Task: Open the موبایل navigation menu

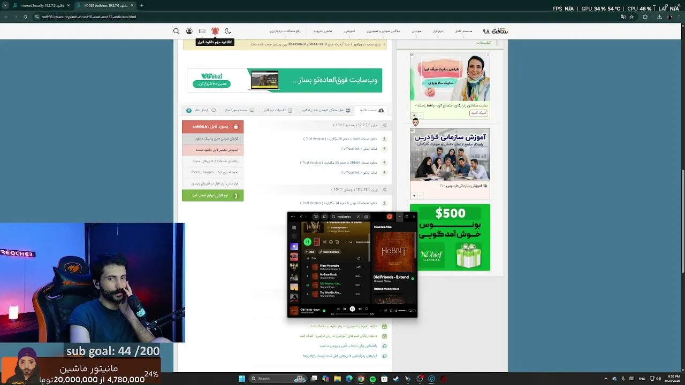Action: point(416,31)
